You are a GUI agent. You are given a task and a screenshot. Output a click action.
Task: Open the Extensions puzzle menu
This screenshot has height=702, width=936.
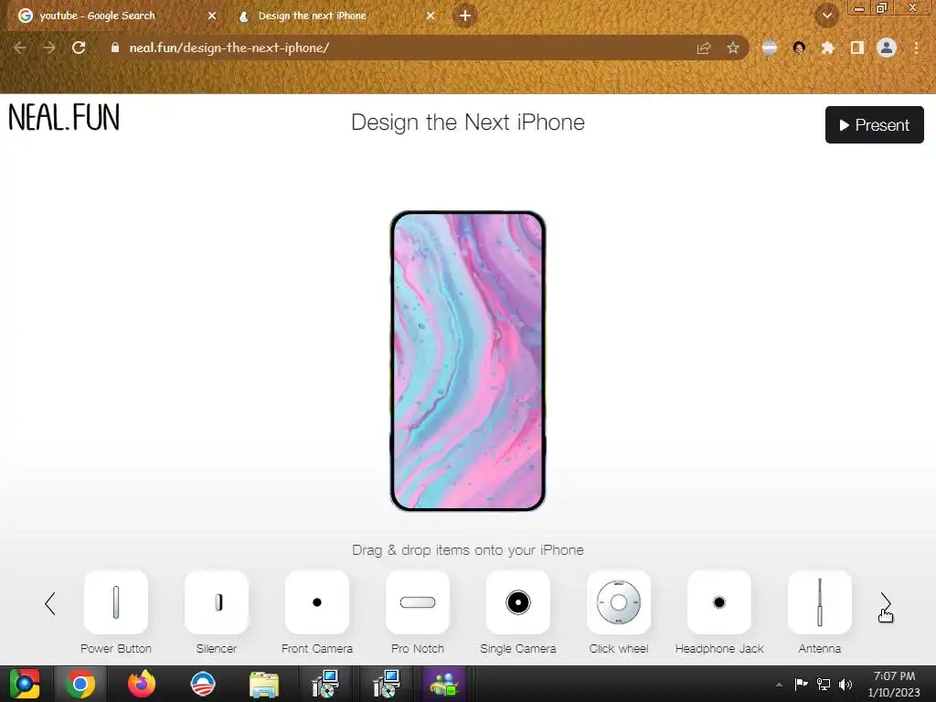click(x=828, y=48)
